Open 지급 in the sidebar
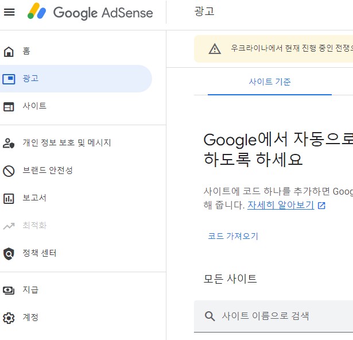 pyautogui.click(x=30, y=289)
